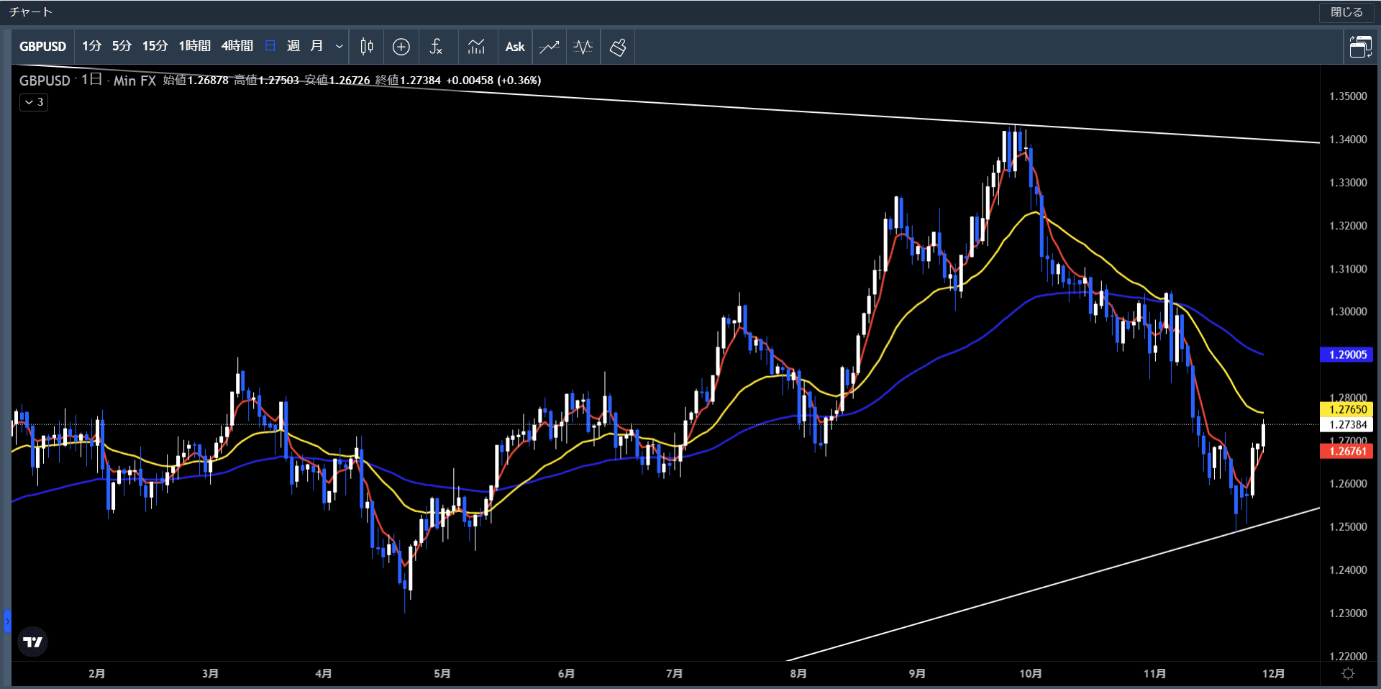Expand the collapsed indicators legend showing 3
The width and height of the screenshot is (1381, 689).
coord(34,102)
